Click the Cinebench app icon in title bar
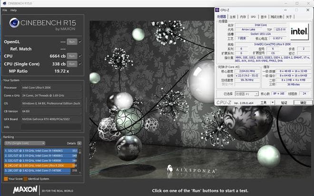Screen dimensions: 314x196 [x=4, y=3]
